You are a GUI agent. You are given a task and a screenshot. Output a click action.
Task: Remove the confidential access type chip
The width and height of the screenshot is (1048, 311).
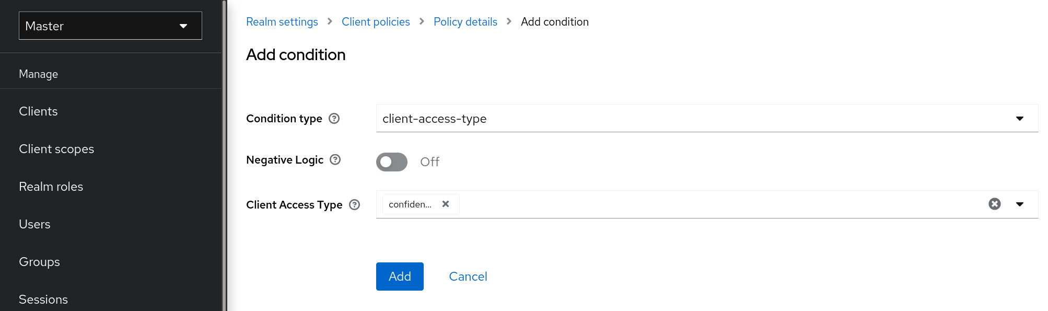click(445, 204)
